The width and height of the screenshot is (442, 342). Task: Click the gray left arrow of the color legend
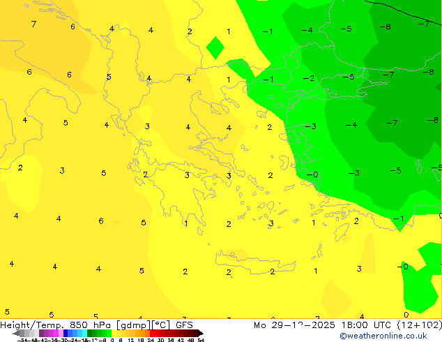coord(16,333)
